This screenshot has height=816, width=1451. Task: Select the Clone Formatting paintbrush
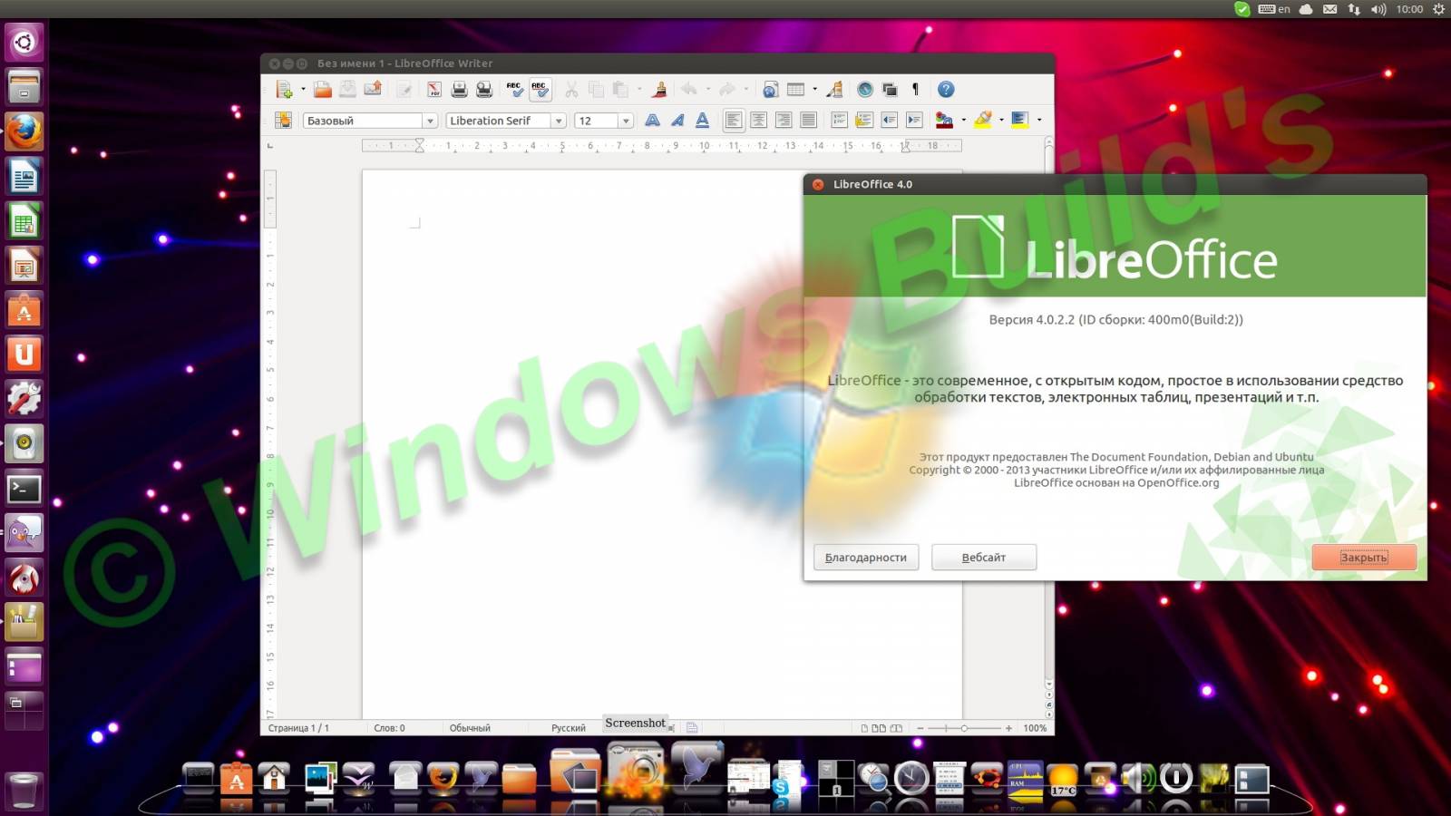tap(659, 90)
